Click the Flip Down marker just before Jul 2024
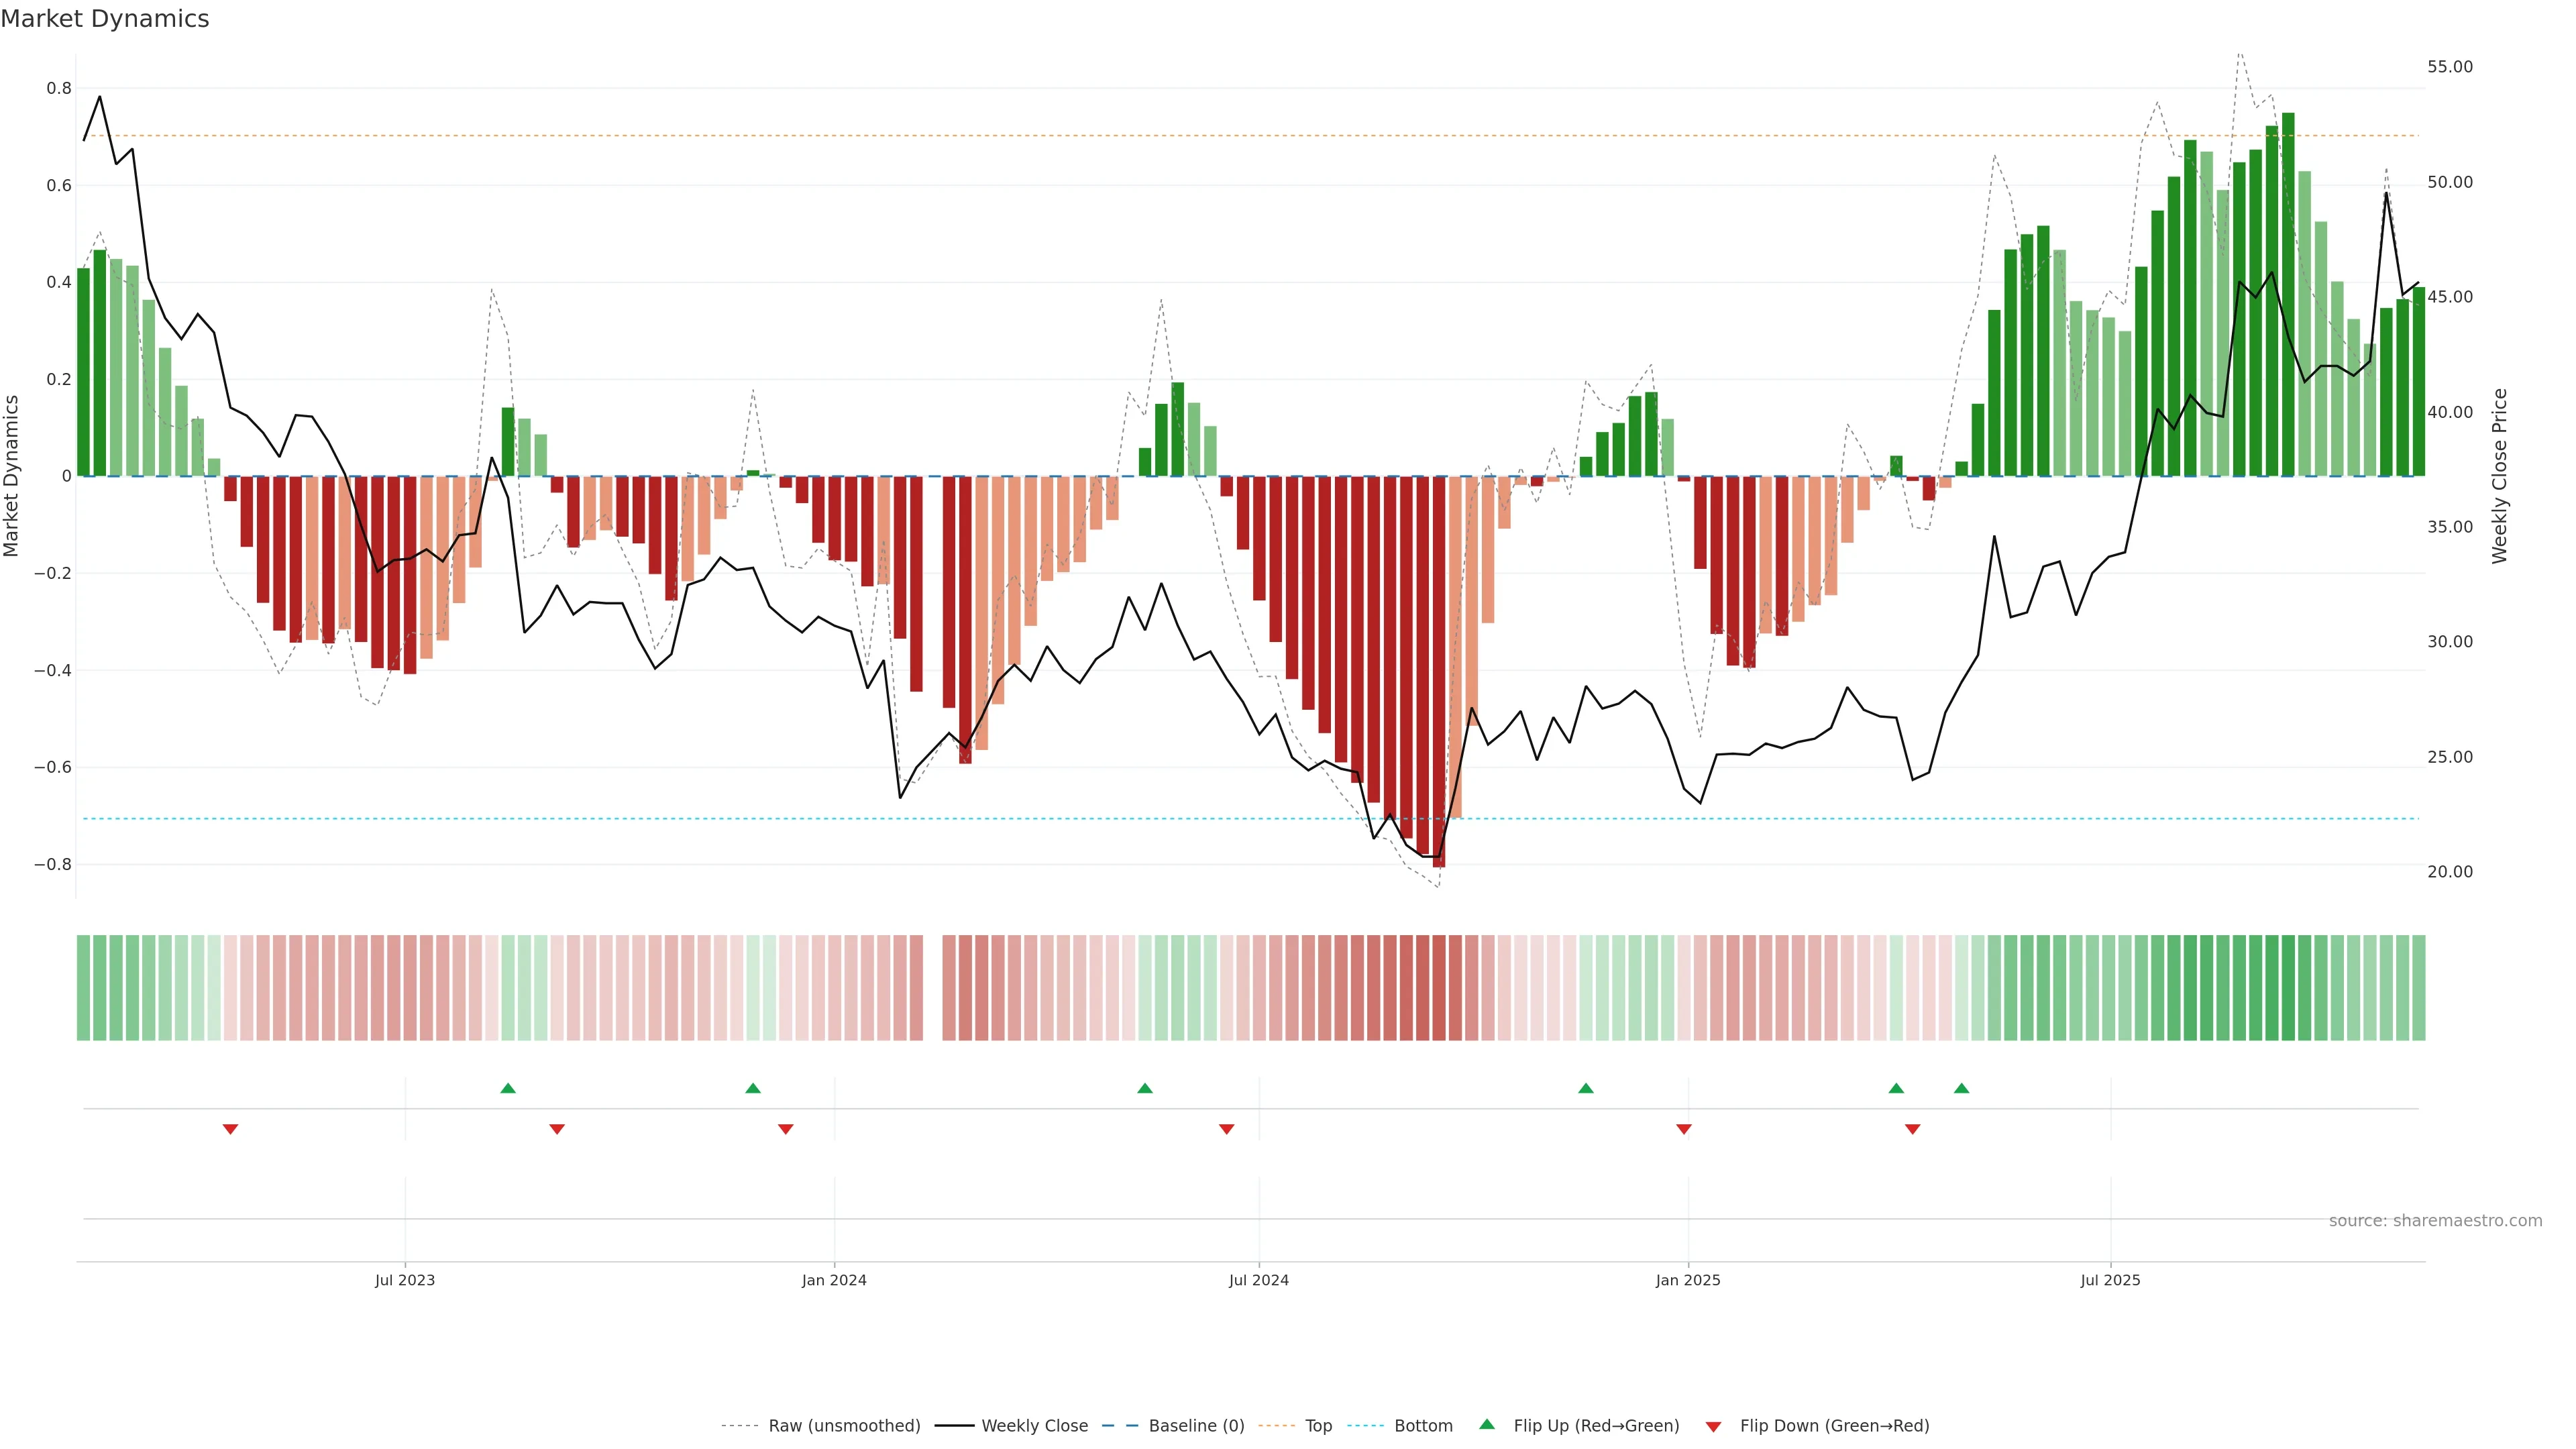This screenshot has width=2576, height=1449. point(1226,1129)
